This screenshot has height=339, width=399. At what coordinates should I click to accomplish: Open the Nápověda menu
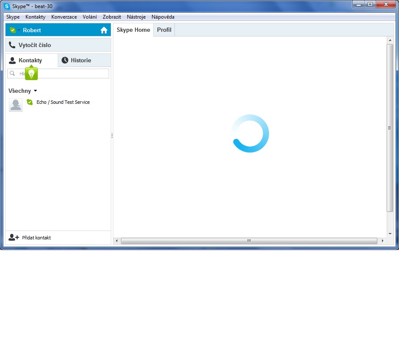click(163, 17)
